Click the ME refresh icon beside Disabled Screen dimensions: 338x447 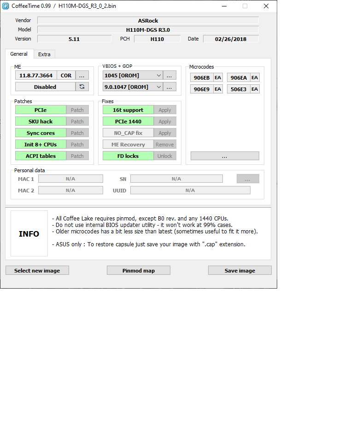[x=82, y=87]
